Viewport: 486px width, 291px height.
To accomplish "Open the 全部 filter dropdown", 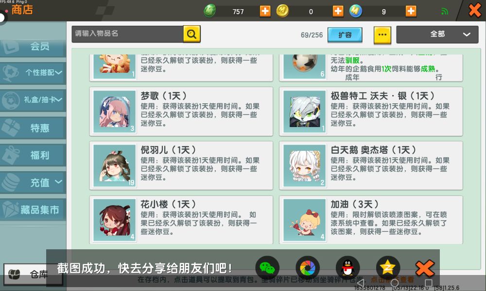I will point(437,34).
